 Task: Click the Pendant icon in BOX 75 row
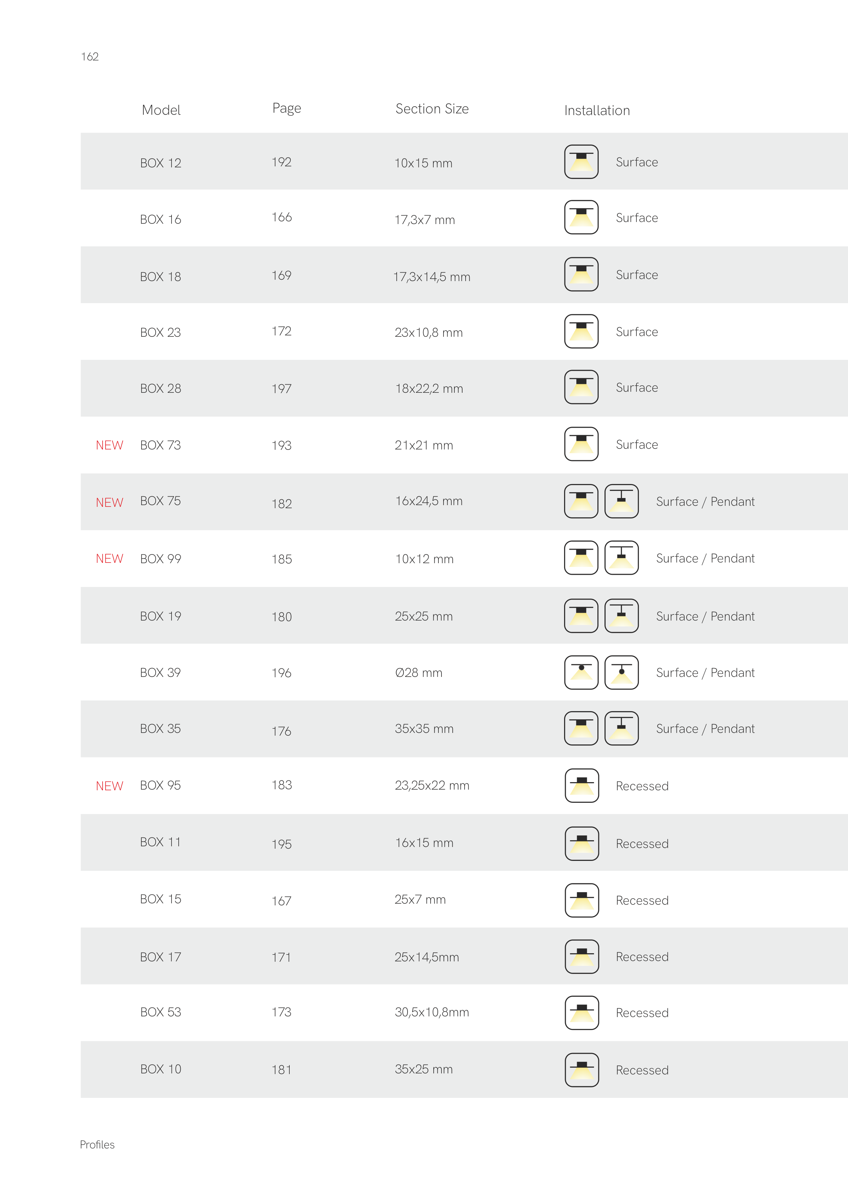click(x=621, y=501)
